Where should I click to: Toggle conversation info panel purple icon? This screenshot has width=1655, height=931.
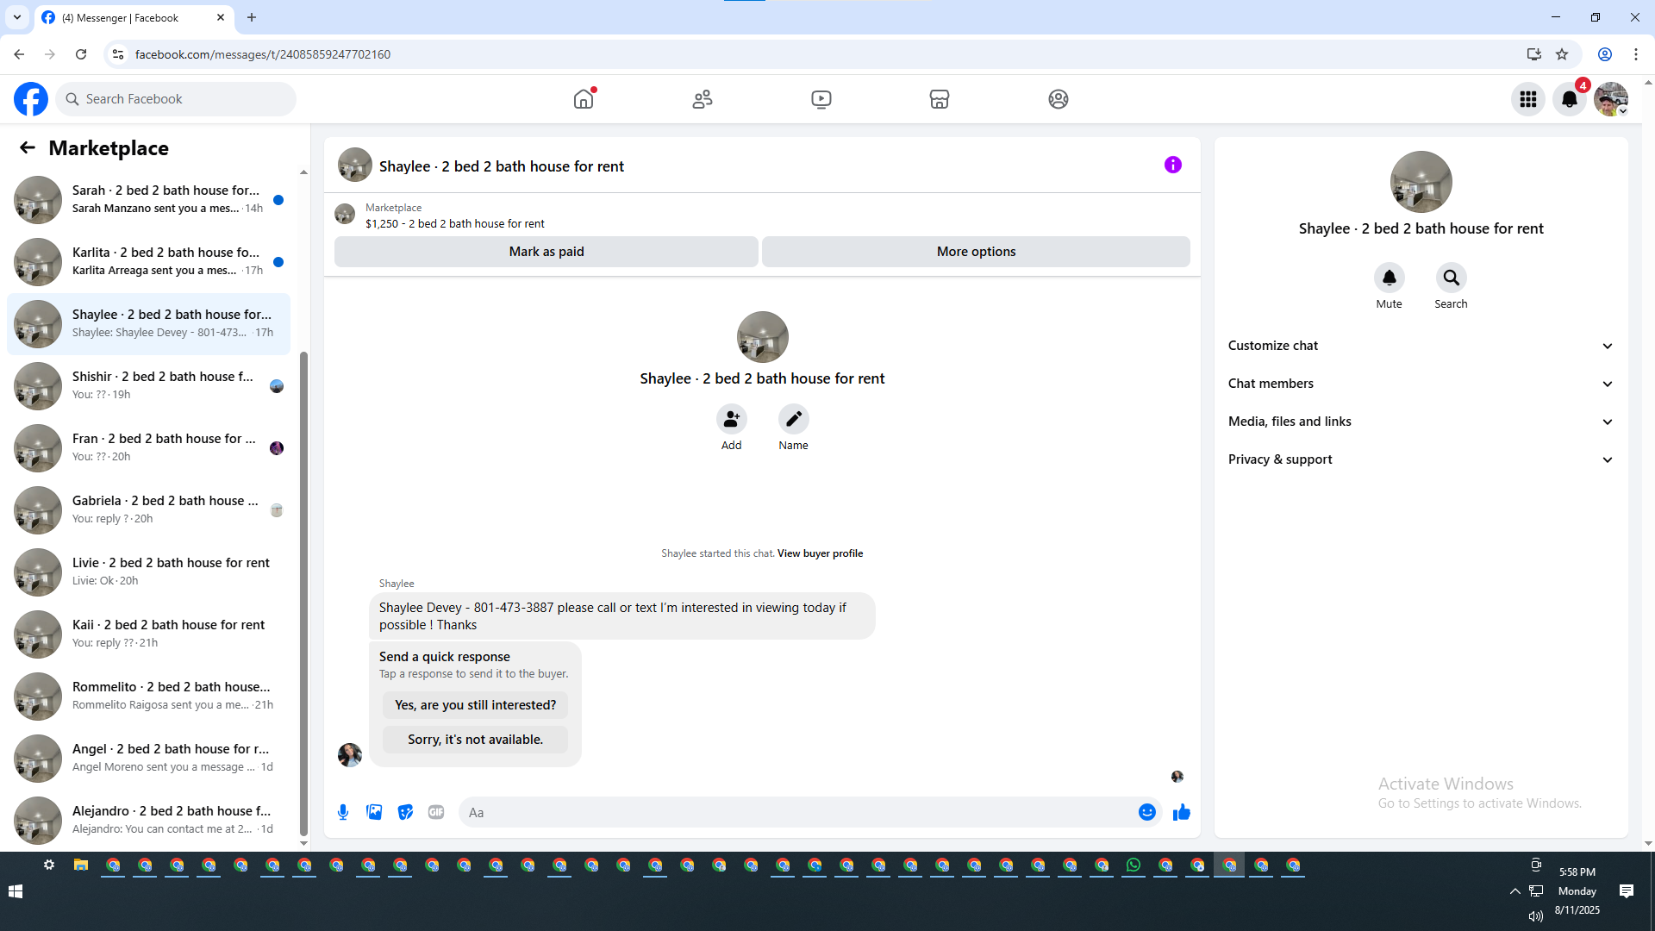pyautogui.click(x=1172, y=165)
